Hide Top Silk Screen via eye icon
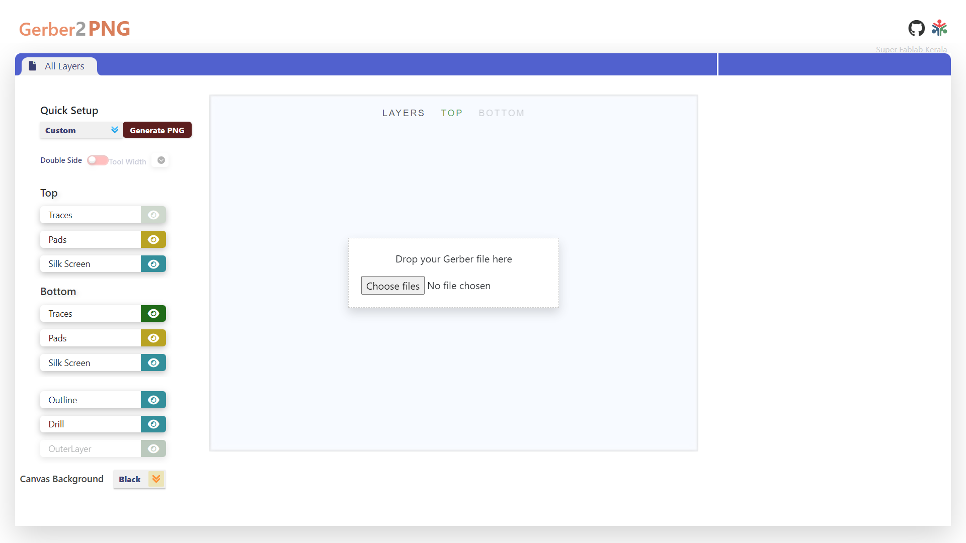The image size is (966, 543). pos(153,264)
